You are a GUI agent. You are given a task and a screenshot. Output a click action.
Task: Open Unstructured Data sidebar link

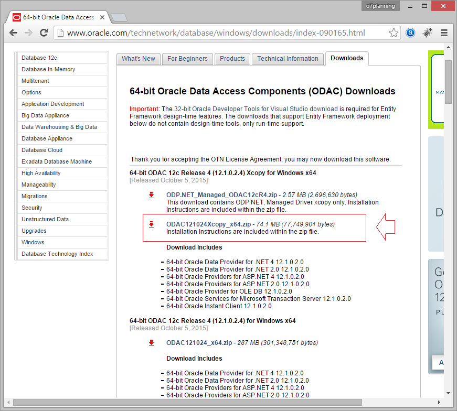pyautogui.click(x=62, y=219)
